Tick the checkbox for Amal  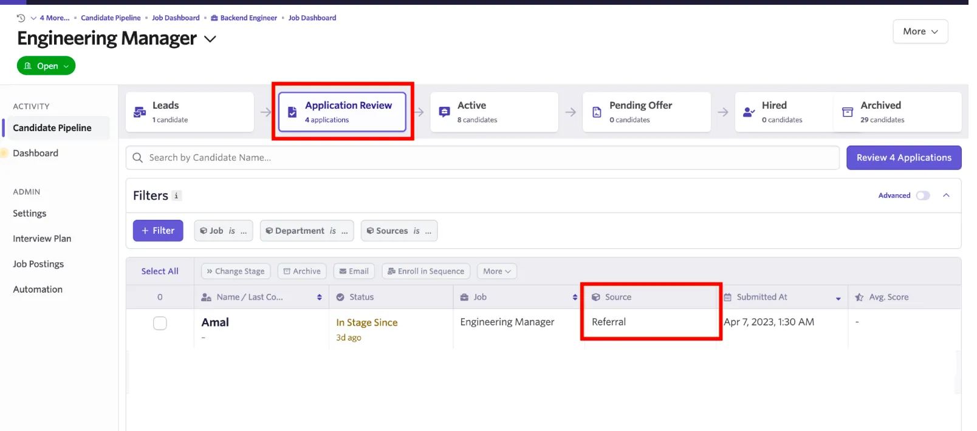point(160,324)
